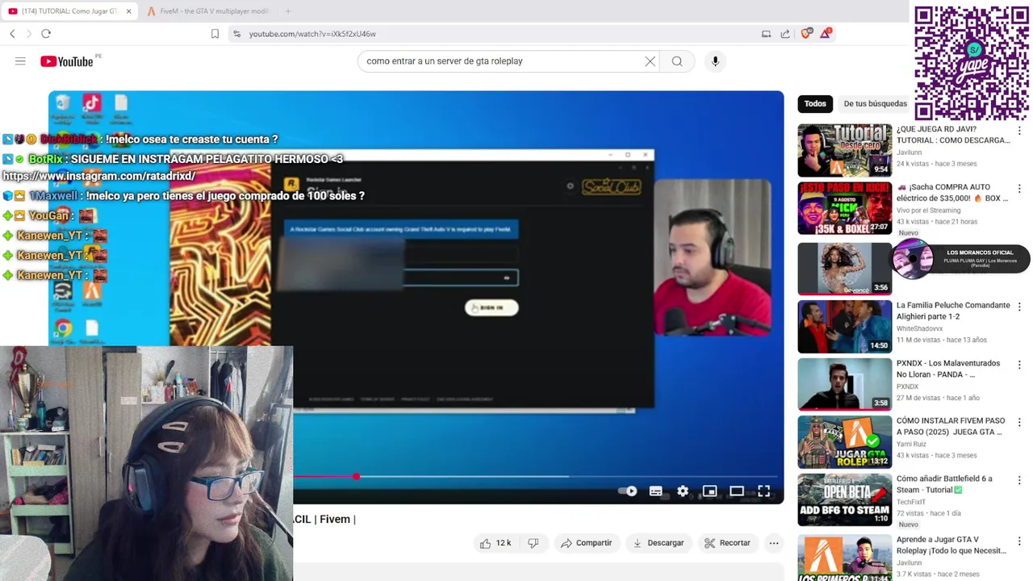Open options for Sacha COMPRA AUTO video

[1019, 189]
